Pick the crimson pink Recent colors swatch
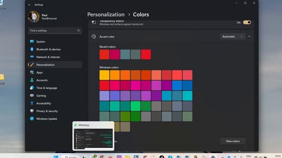282x158 pixels. [115, 54]
